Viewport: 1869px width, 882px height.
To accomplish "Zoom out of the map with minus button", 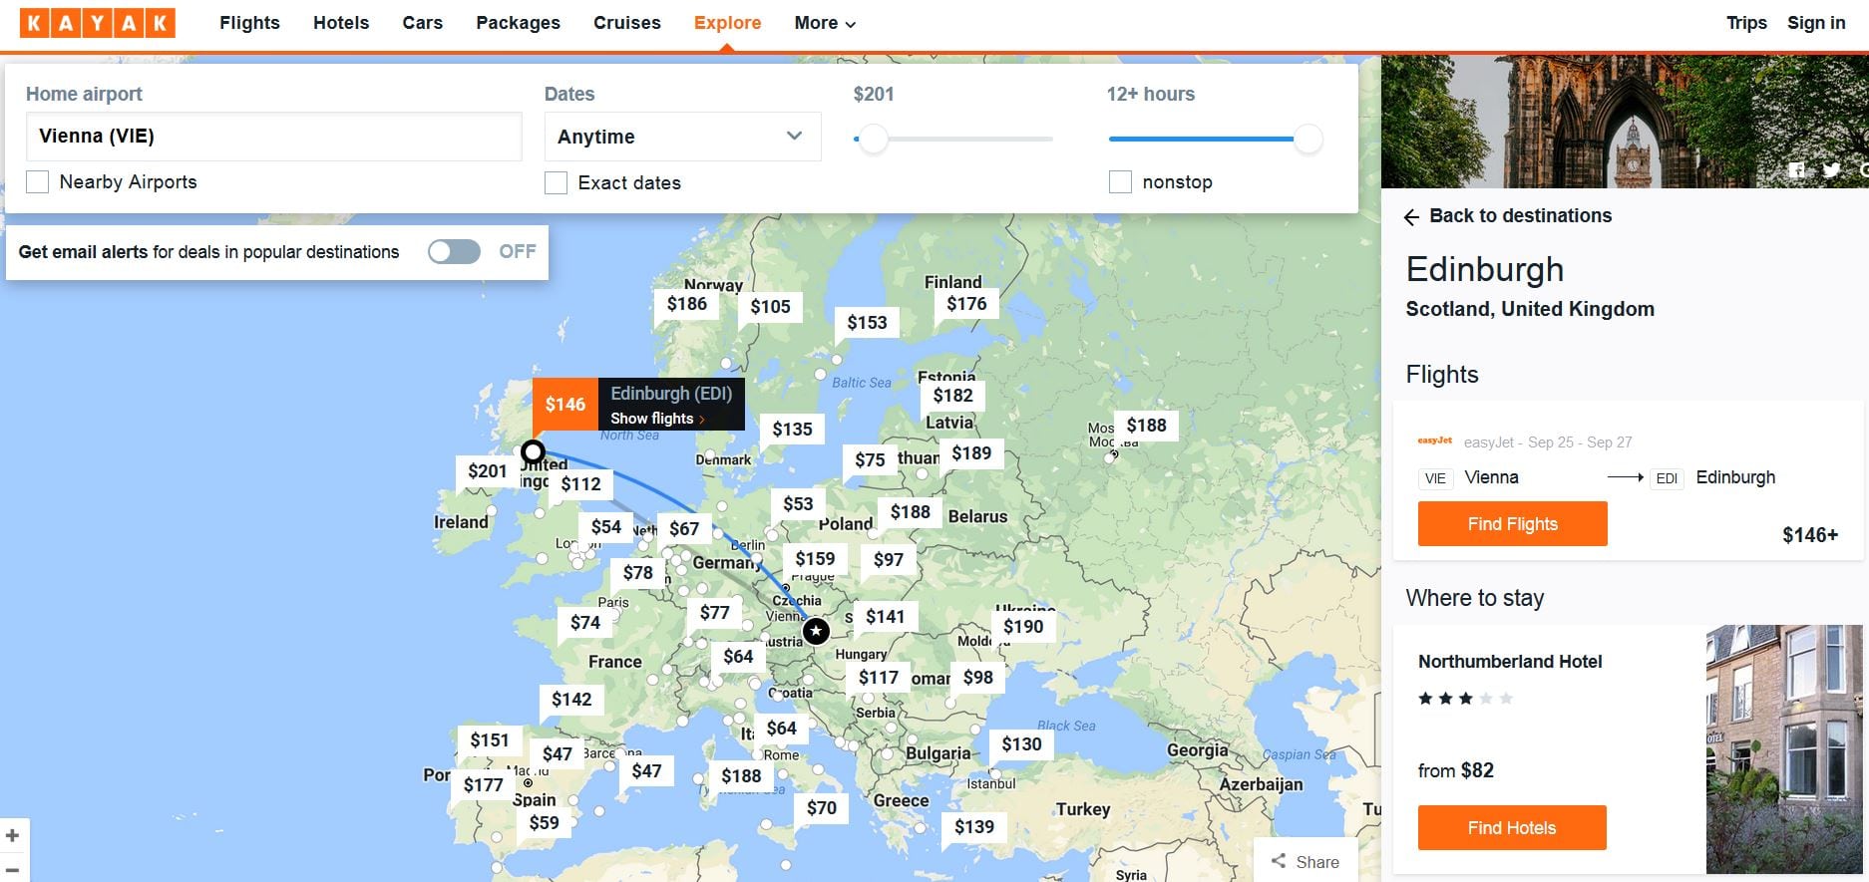I will tap(13, 869).
